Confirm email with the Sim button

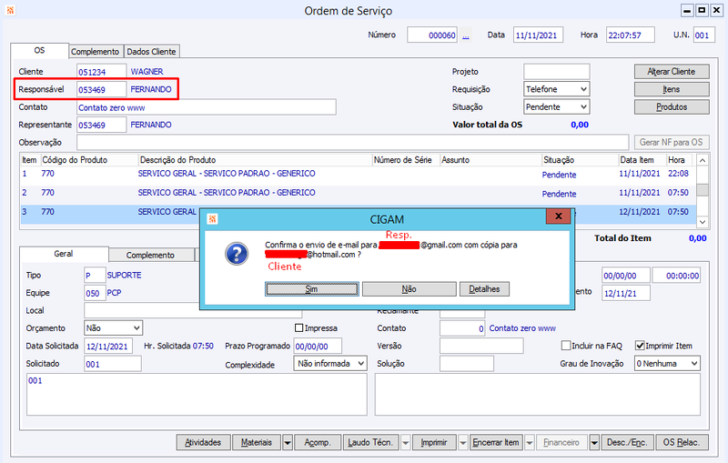tap(311, 289)
